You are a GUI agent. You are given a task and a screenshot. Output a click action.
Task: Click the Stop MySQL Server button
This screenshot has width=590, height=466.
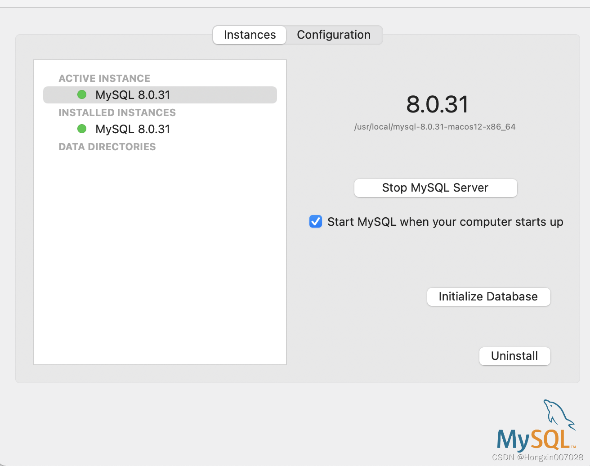pos(435,188)
